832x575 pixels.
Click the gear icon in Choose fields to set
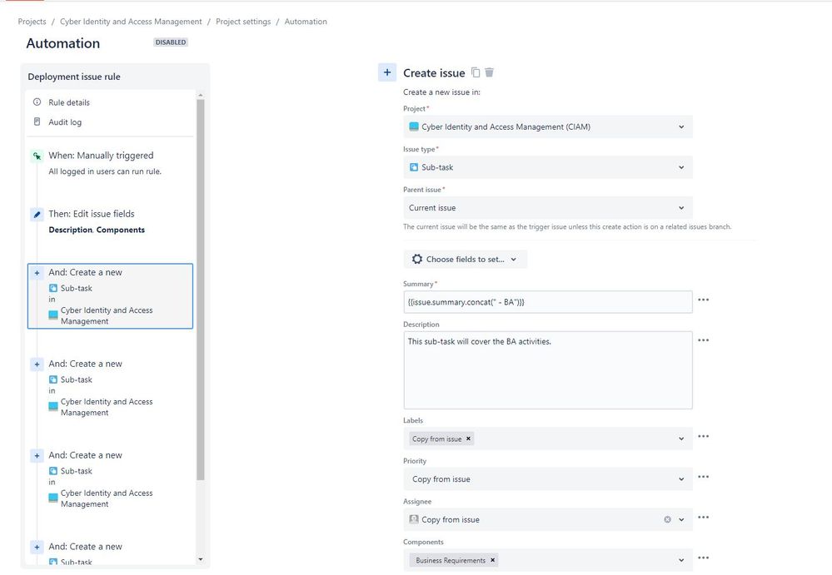(417, 259)
